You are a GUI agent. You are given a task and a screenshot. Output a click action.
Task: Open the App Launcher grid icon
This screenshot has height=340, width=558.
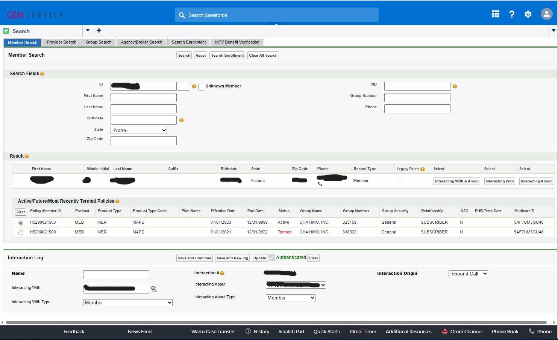496,14
